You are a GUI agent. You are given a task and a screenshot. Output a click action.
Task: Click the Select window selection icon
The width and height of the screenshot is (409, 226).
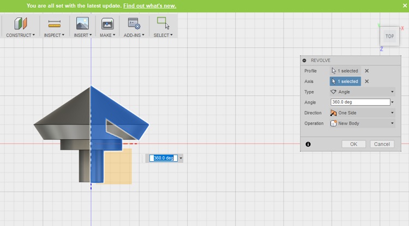(x=163, y=23)
